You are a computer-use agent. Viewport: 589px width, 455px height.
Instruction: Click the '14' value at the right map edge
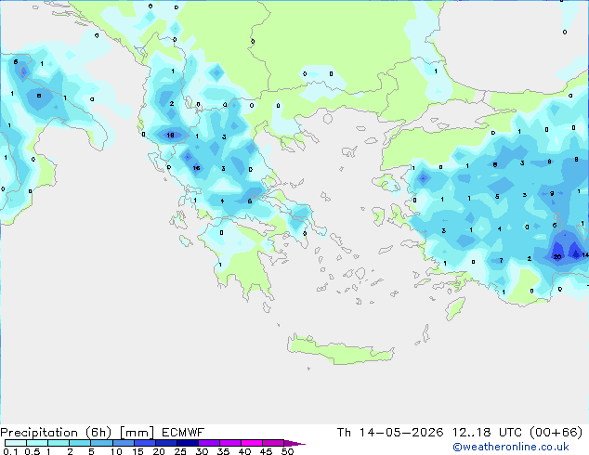tap(585, 255)
